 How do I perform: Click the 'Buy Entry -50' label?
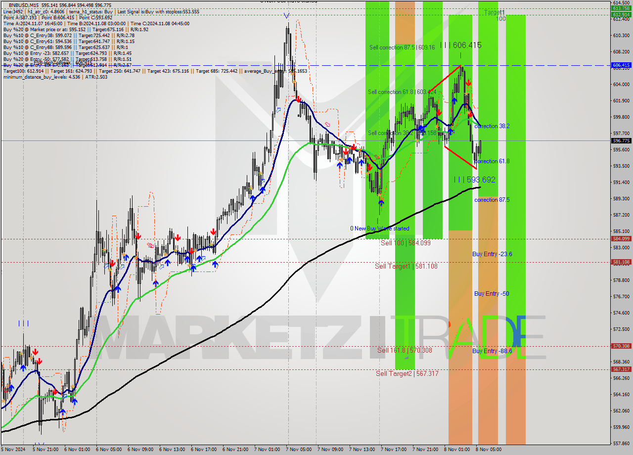pos(492,293)
